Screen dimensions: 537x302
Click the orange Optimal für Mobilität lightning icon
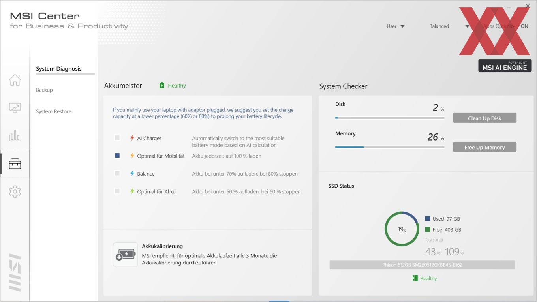[132, 156]
